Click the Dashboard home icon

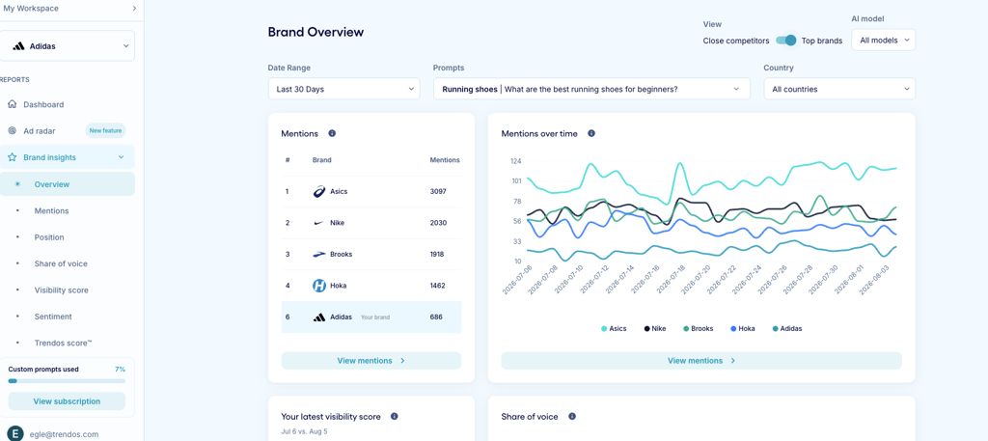(12, 104)
